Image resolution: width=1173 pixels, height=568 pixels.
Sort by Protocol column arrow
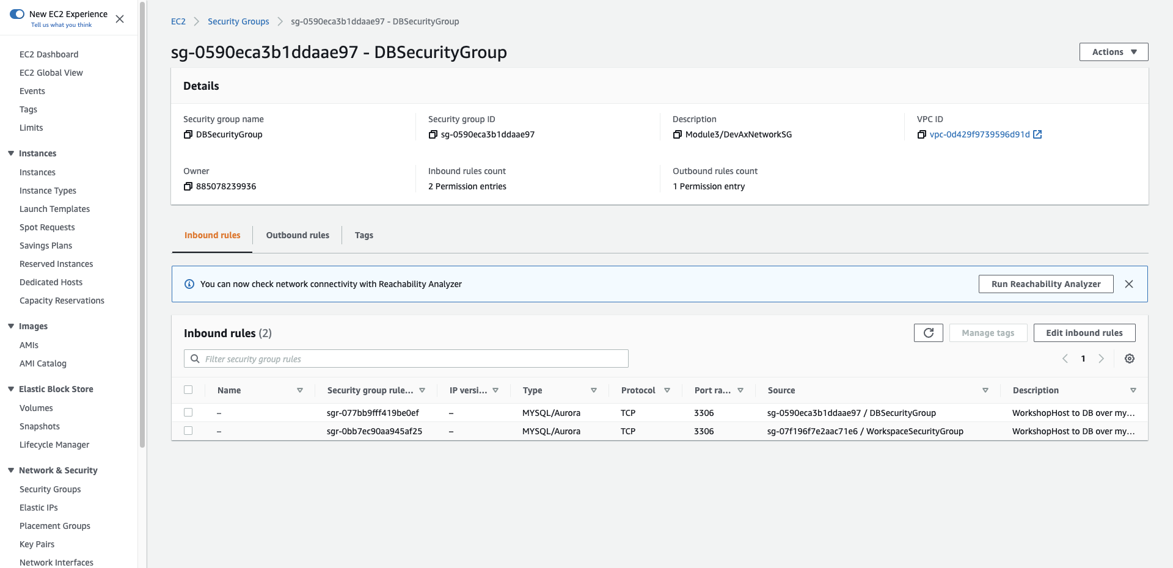tap(667, 390)
